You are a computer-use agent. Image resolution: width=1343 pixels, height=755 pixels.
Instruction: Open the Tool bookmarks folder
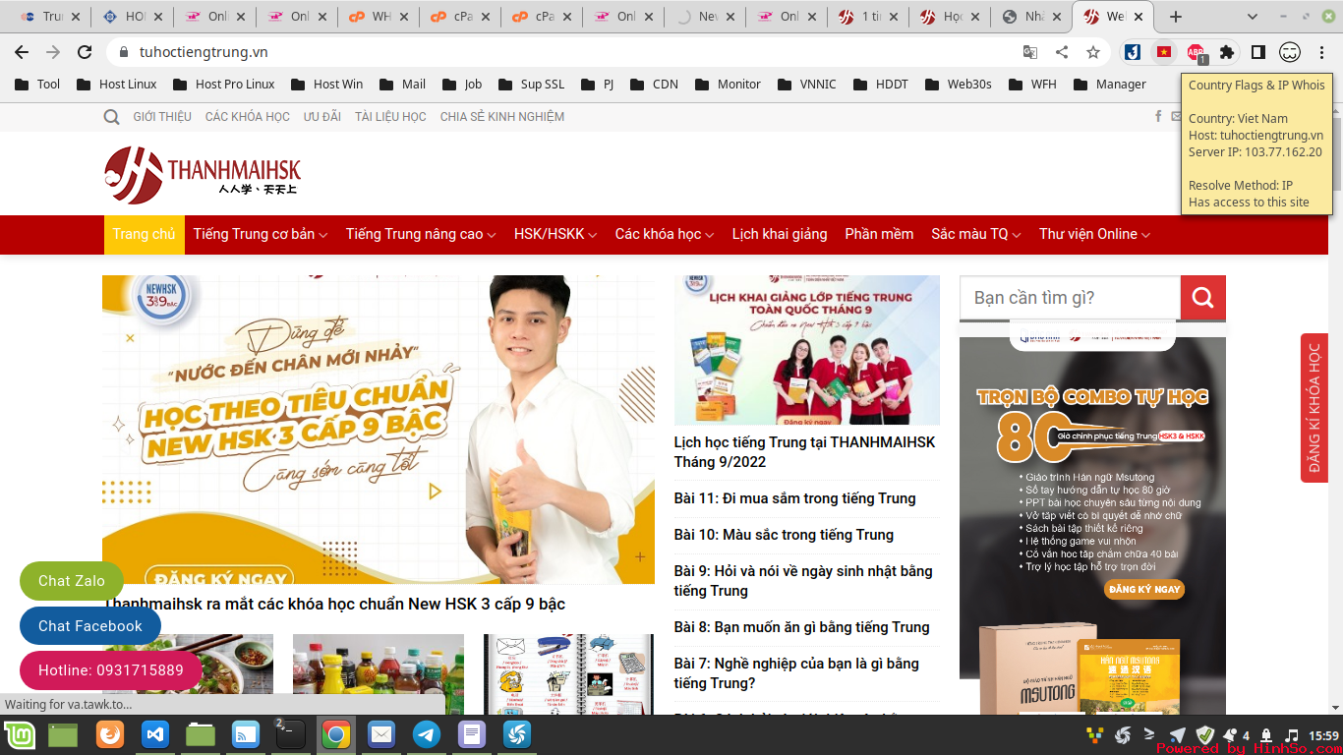[37, 85]
